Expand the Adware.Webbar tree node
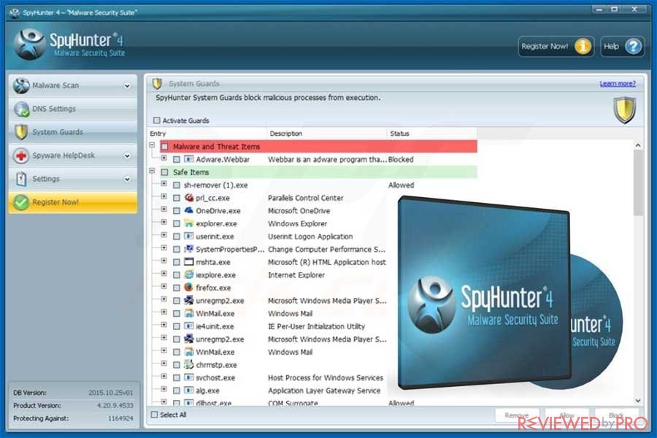 [x=164, y=158]
